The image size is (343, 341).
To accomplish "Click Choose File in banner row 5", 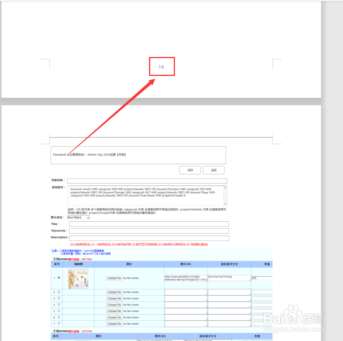I will pos(114,311).
